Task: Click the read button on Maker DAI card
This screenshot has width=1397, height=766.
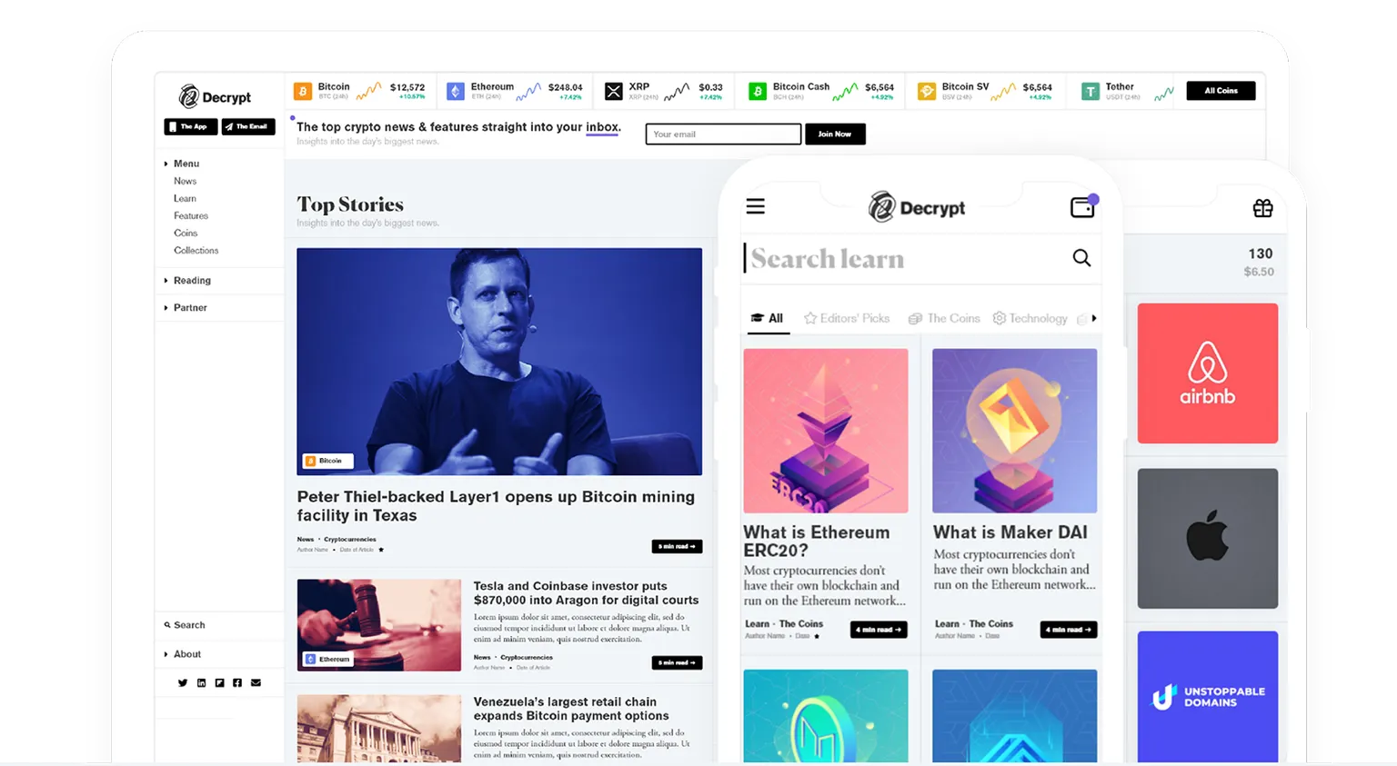Action: click(1069, 629)
